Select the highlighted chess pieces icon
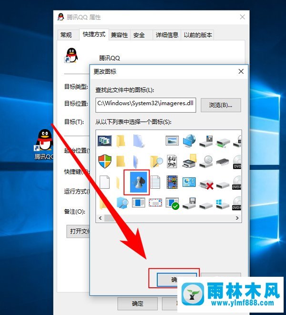Viewport: 286px width, 315px height. click(138, 182)
